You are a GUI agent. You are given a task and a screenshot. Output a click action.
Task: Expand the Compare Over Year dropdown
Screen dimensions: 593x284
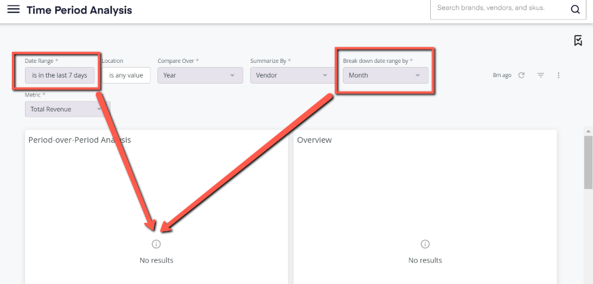tap(200, 75)
